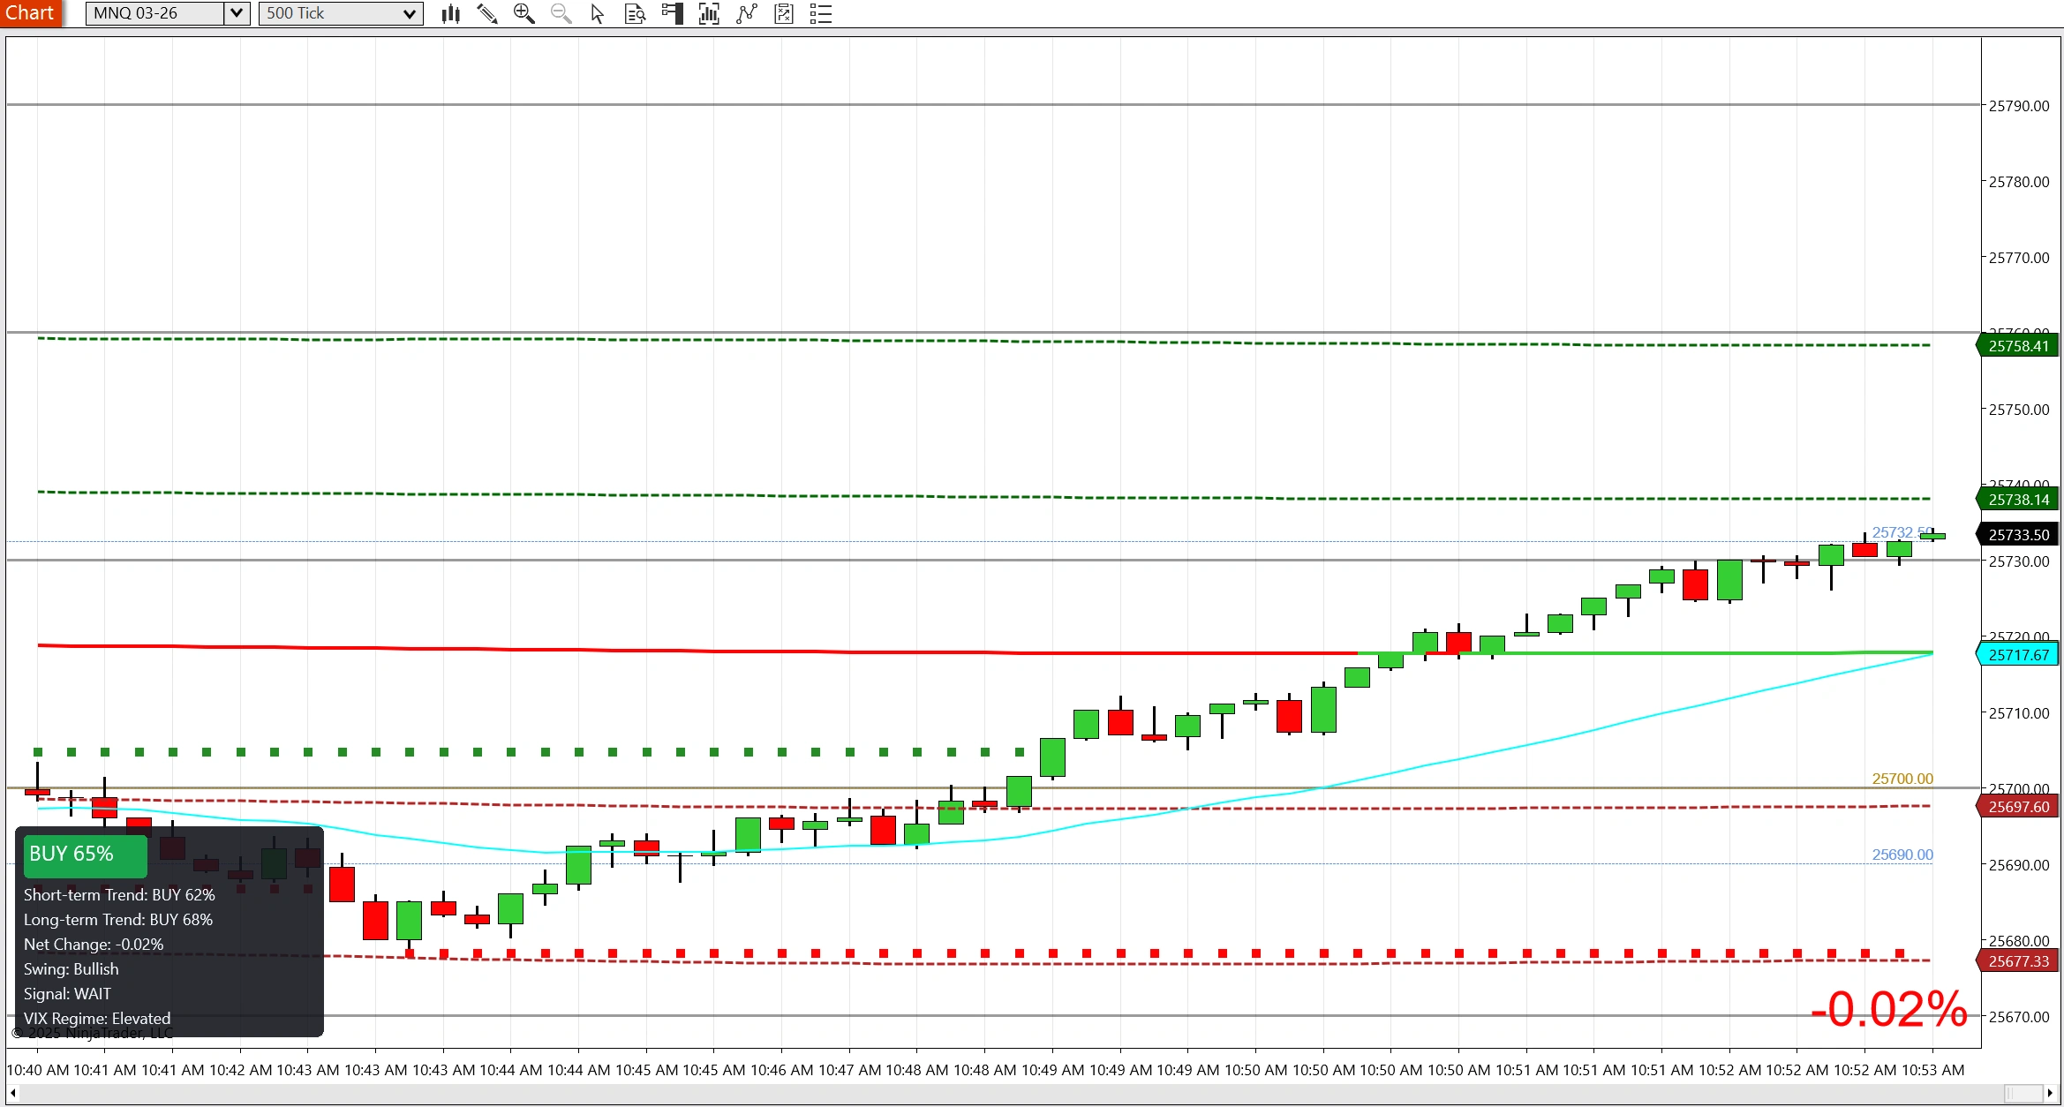Expand the MNQ 03-26 instrument dropdown arrow

237,13
